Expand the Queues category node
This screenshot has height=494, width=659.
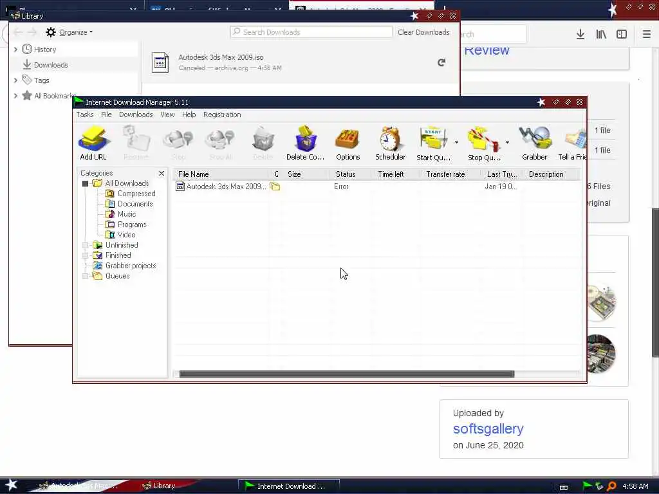86,276
